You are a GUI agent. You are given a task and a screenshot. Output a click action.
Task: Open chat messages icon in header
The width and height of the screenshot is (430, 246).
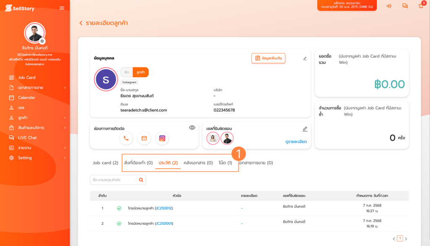[405, 6]
